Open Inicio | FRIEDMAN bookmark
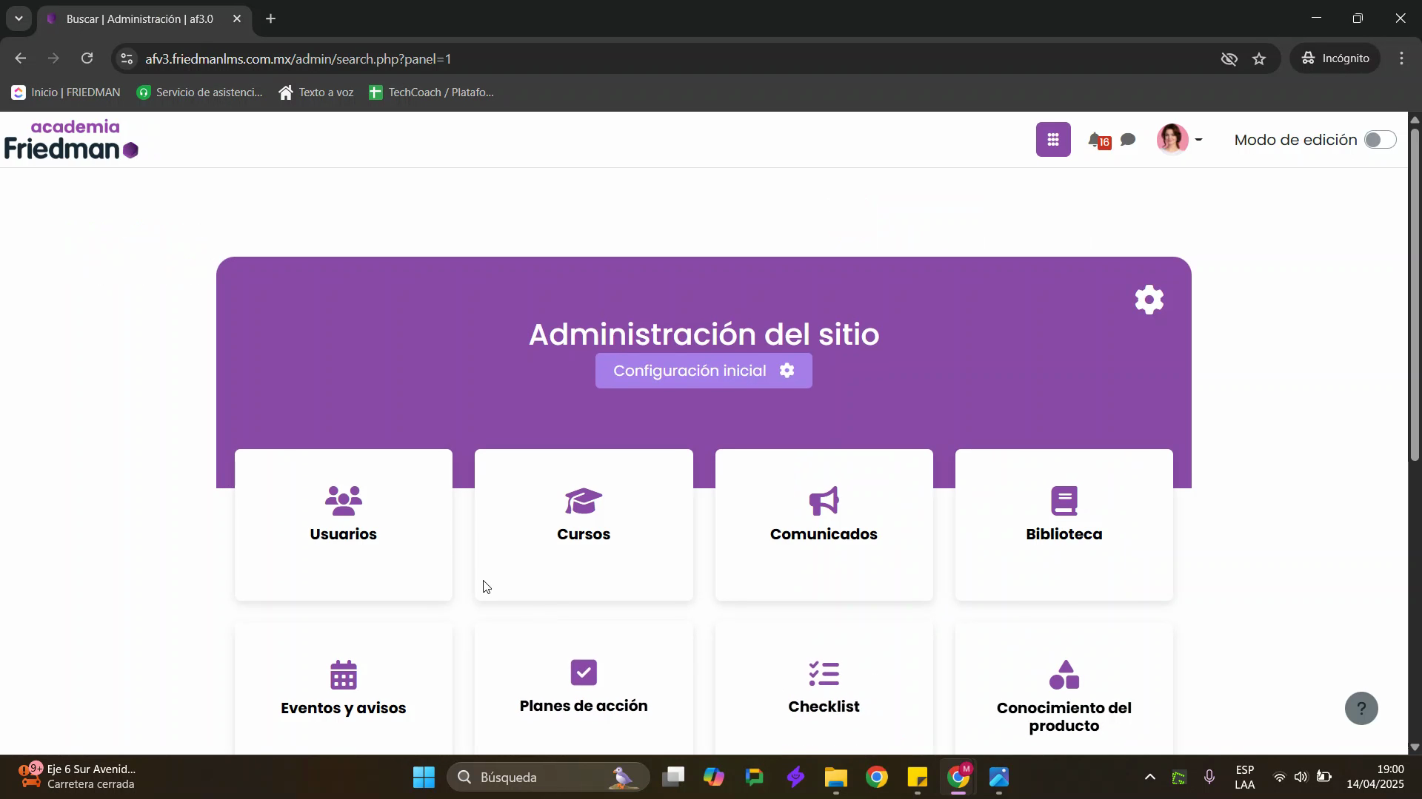The width and height of the screenshot is (1422, 799). (66, 92)
